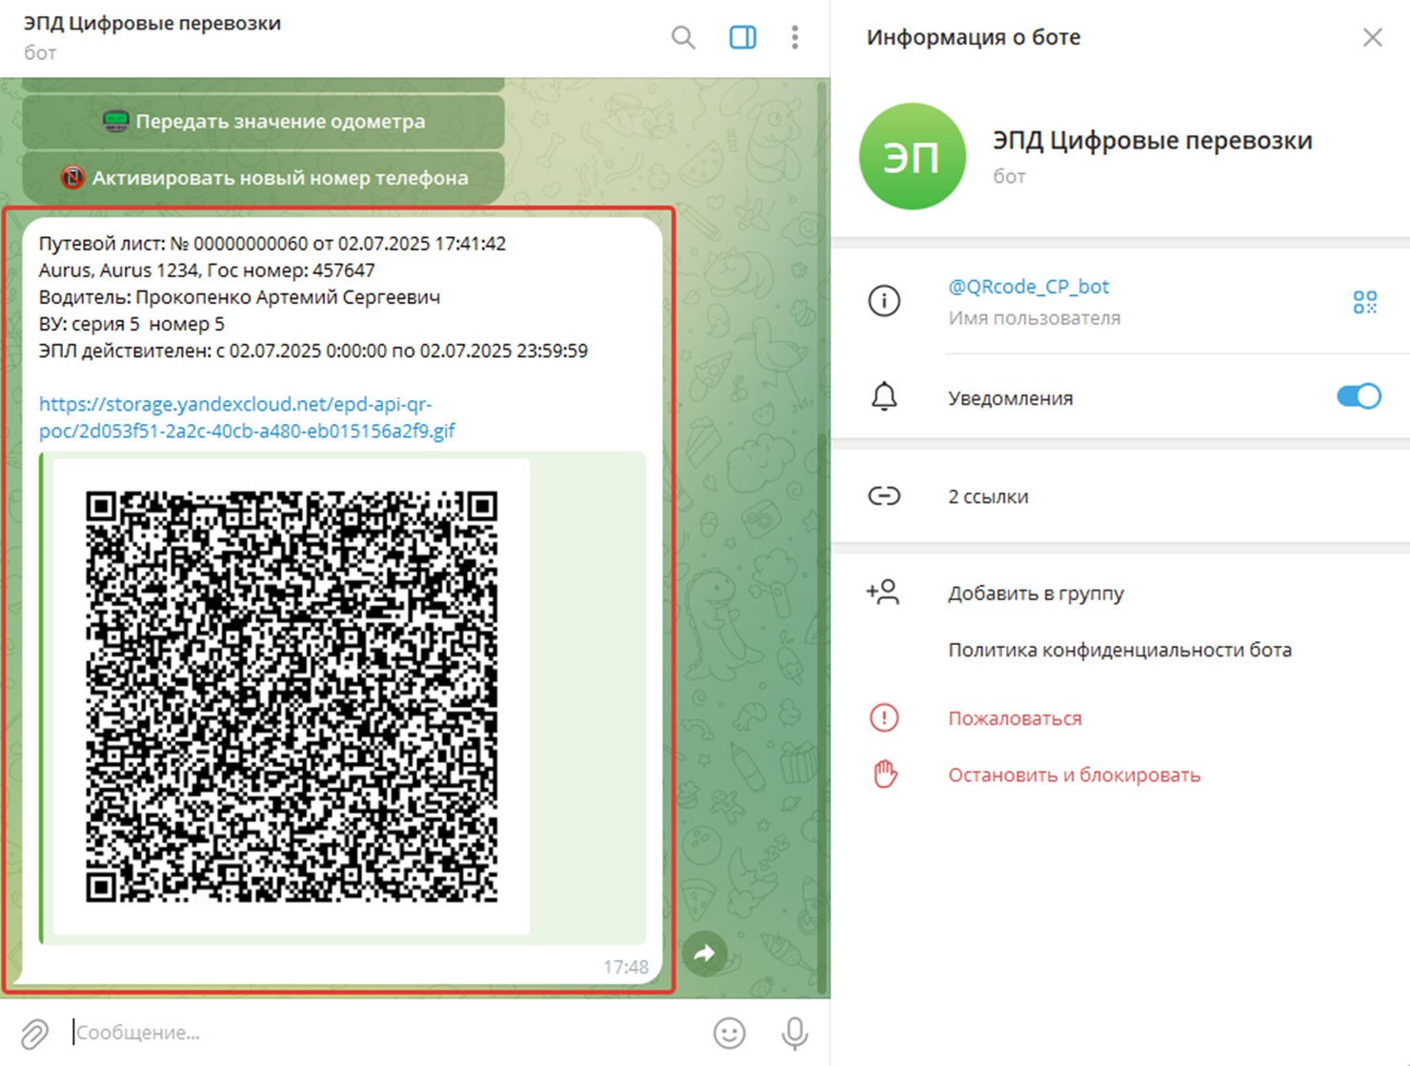
Task: Toggle the Уведомления notifications switch
Action: (1359, 396)
